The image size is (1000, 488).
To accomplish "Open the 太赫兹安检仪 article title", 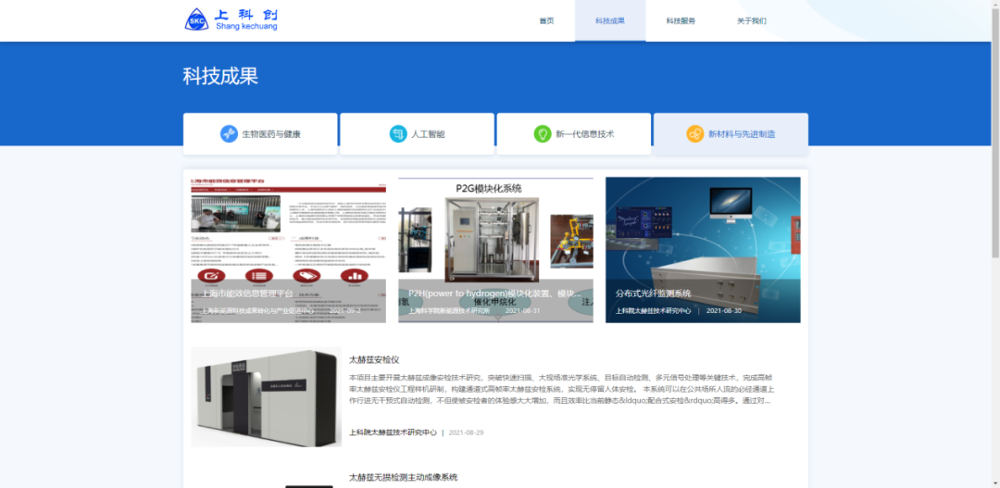I will pos(374,359).
